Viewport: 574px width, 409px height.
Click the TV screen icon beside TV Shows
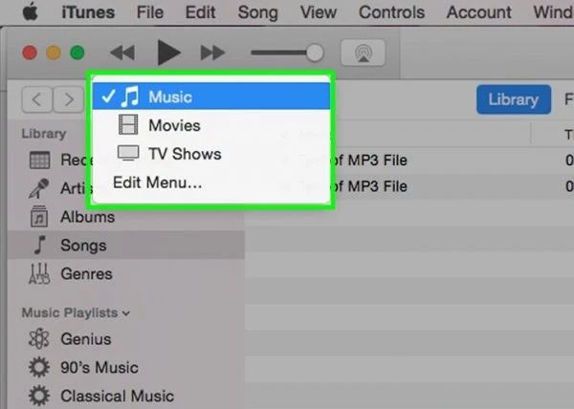[128, 153]
